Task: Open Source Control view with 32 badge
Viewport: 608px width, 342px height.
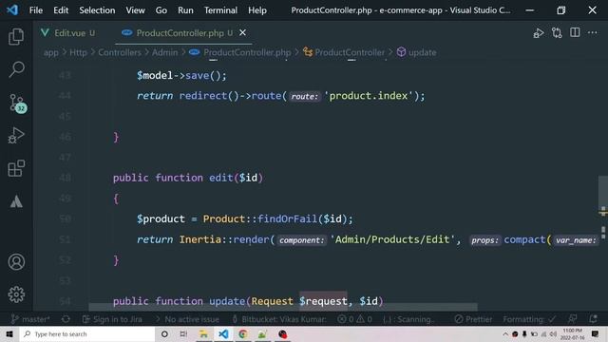Action: click(x=17, y=104)
